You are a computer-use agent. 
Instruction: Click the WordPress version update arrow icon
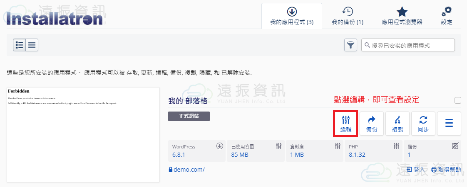[x=219, y=146]
